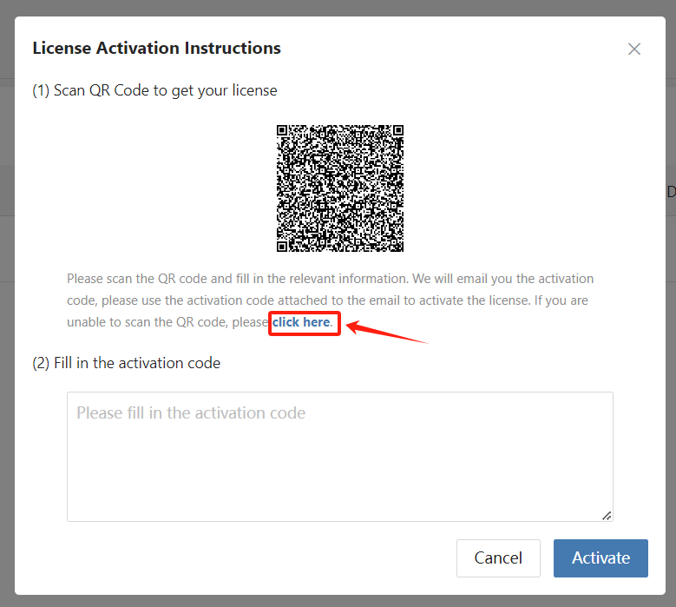Focus the activation code text area
Image resolution: width=676 pixels, height=607 pixels.
[339, 457]
